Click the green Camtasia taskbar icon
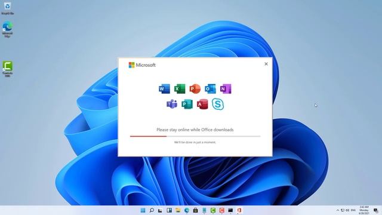 pos(213,210)
